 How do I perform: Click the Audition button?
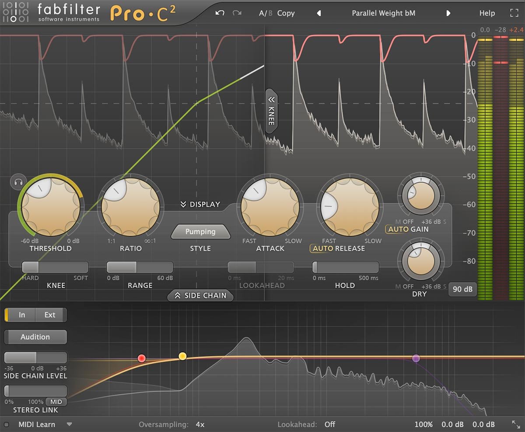point(35,337)
